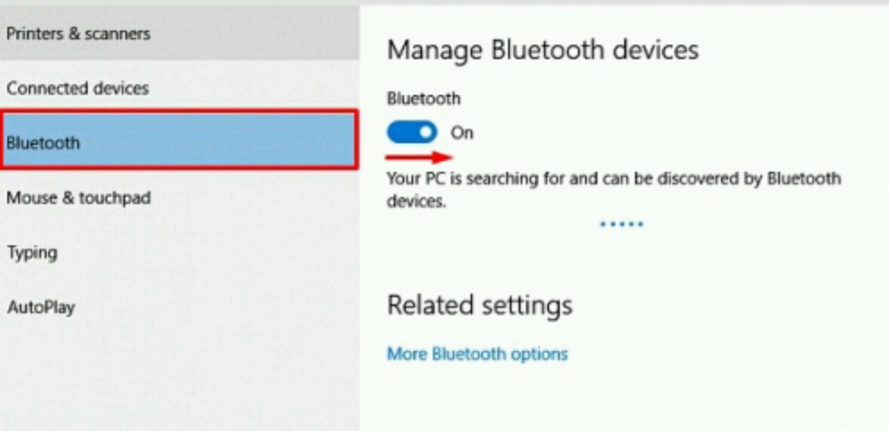Open the AutoPlay settings page
This screenshot has width=889, height=431.
pos(179,307)
